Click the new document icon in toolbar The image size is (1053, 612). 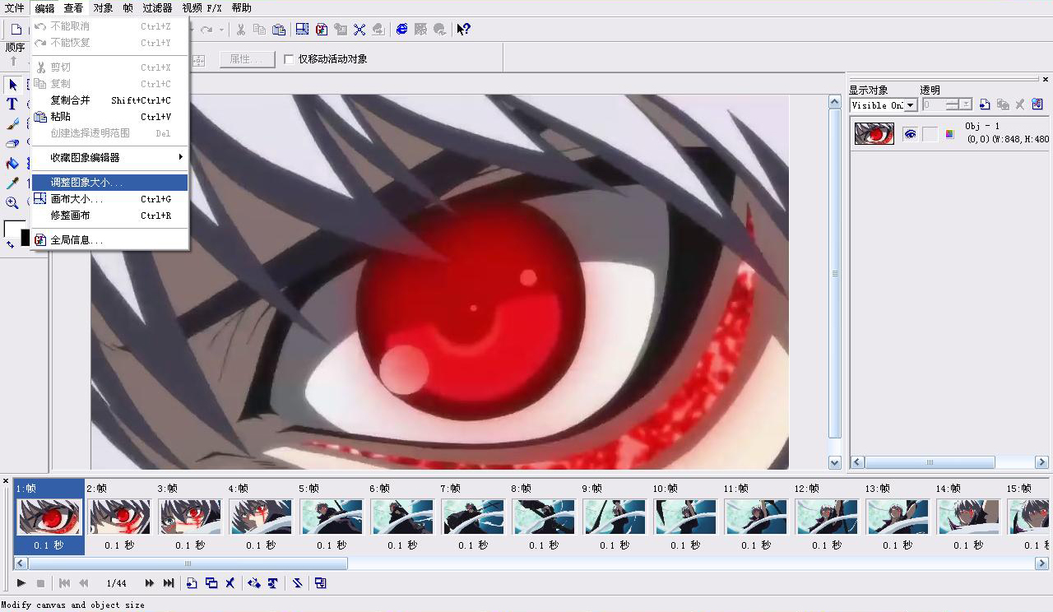point(16,30)
